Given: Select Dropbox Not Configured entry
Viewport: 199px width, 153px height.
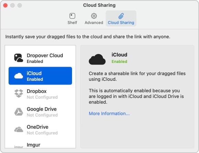Looking at the screenshot, I should 40,94.
